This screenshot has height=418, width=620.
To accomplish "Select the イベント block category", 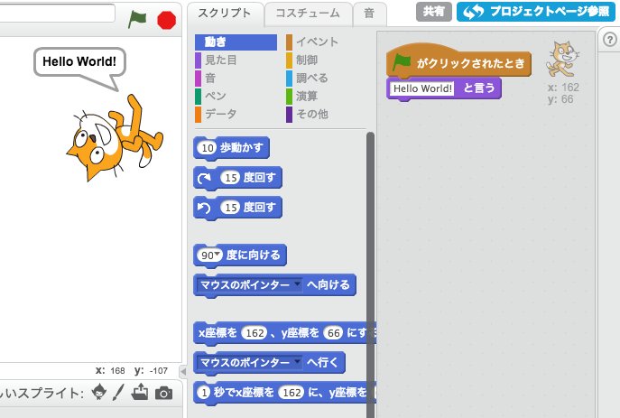I will tap(312, 42).
